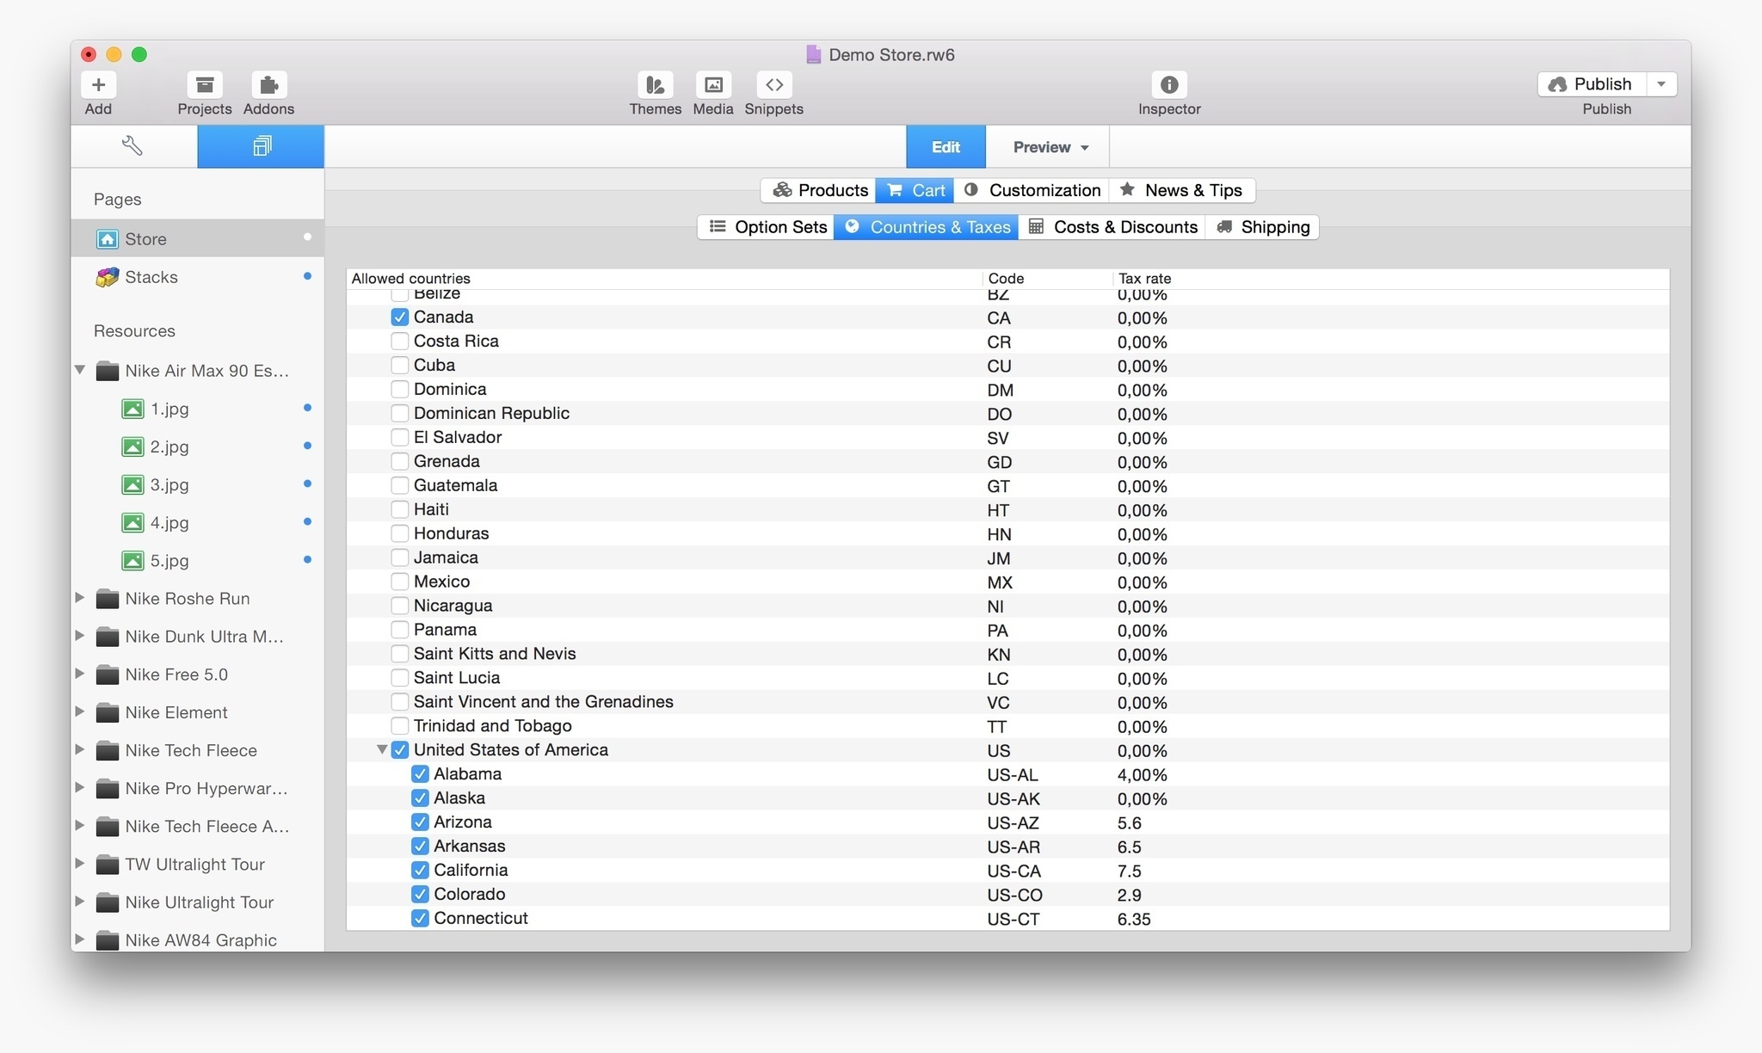Open the Snippets code icon
The height and width of the screenshot is (1053, 1762).
(x=773, y=85)
